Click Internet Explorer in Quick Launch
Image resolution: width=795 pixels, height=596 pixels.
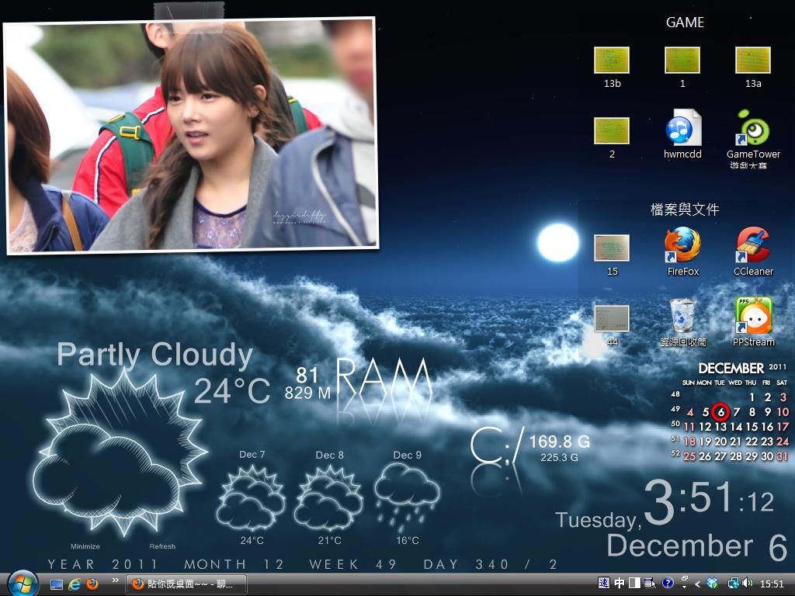(75, 584)
